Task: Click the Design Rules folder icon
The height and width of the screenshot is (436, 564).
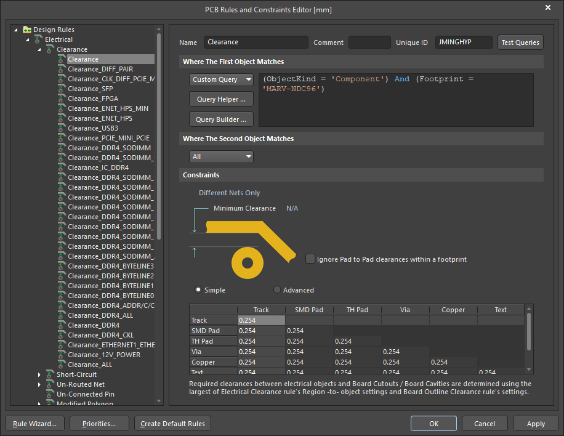Action: pyautogui.click(x=27, y=30)
